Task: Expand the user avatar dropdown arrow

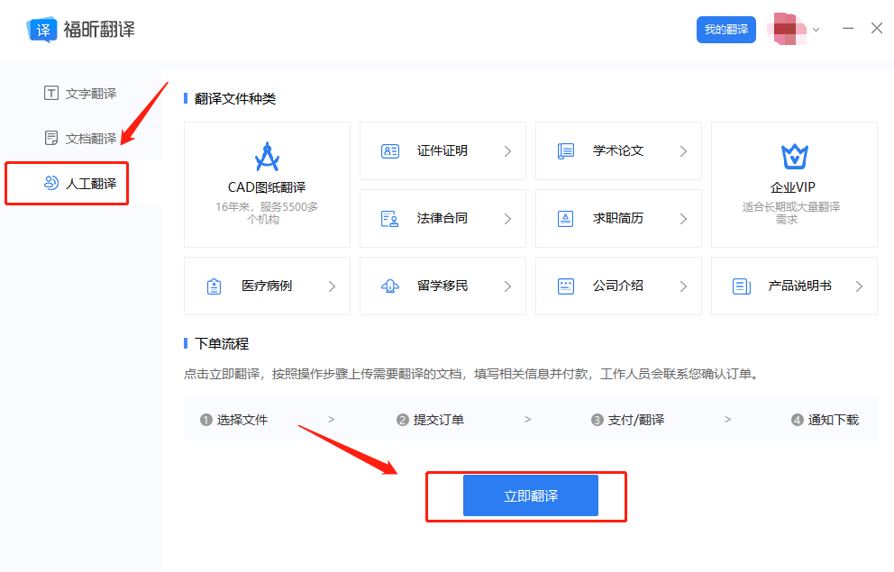Action: click(814, 28)
